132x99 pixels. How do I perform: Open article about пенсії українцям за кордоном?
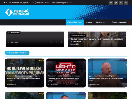coord(97,40)
